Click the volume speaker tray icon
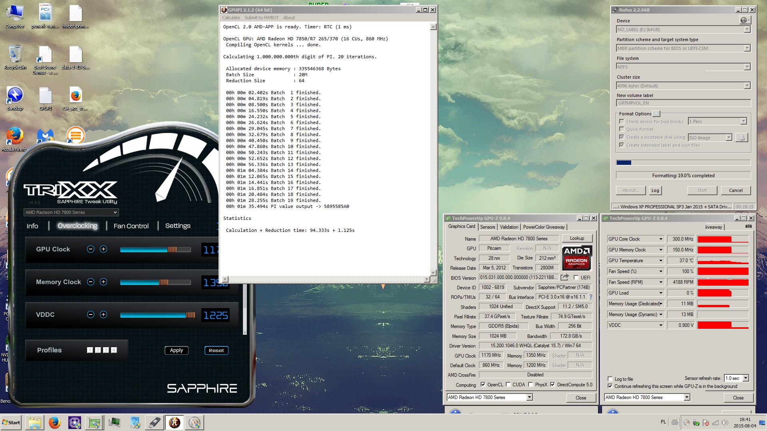Image resolution: width=767 pixels, height=431 pixels. [x=724, y=423]
